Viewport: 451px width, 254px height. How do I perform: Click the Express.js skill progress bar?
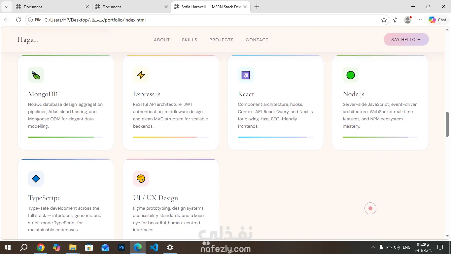[171, 137]
